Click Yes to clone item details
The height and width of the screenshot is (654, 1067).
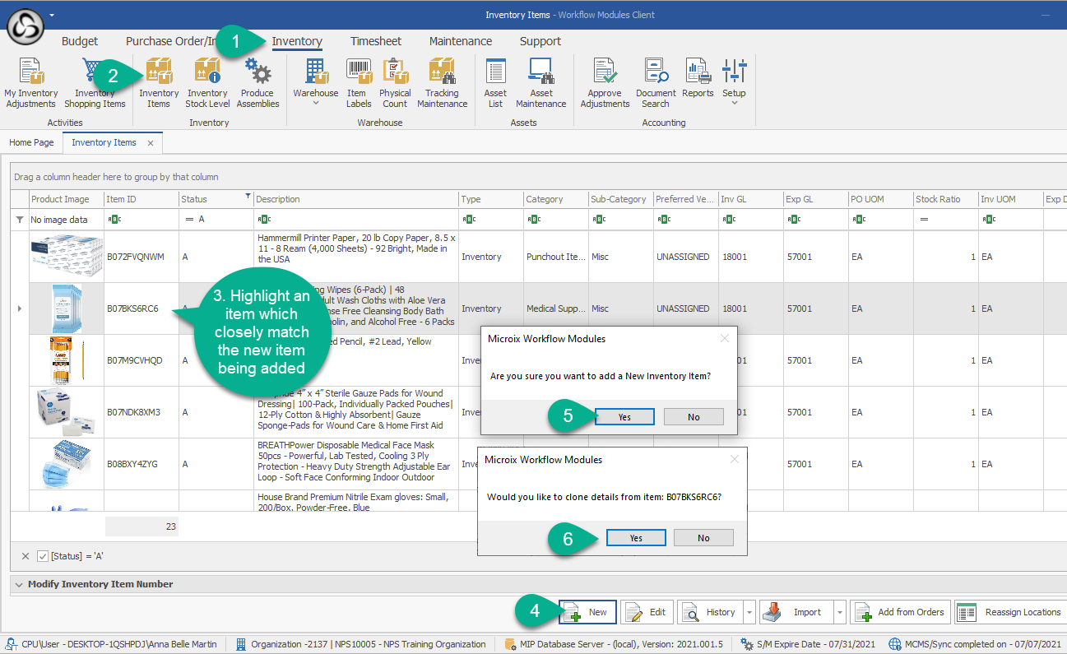coord(636,537)
